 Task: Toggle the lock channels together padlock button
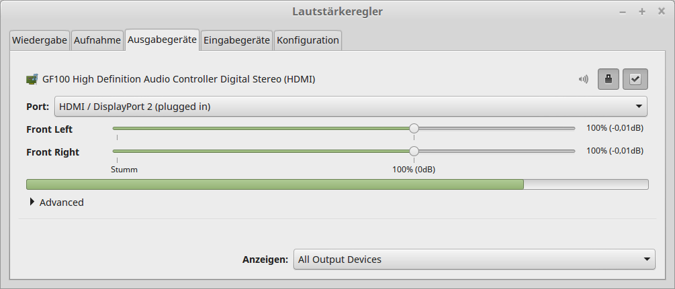tap(609, 79)
